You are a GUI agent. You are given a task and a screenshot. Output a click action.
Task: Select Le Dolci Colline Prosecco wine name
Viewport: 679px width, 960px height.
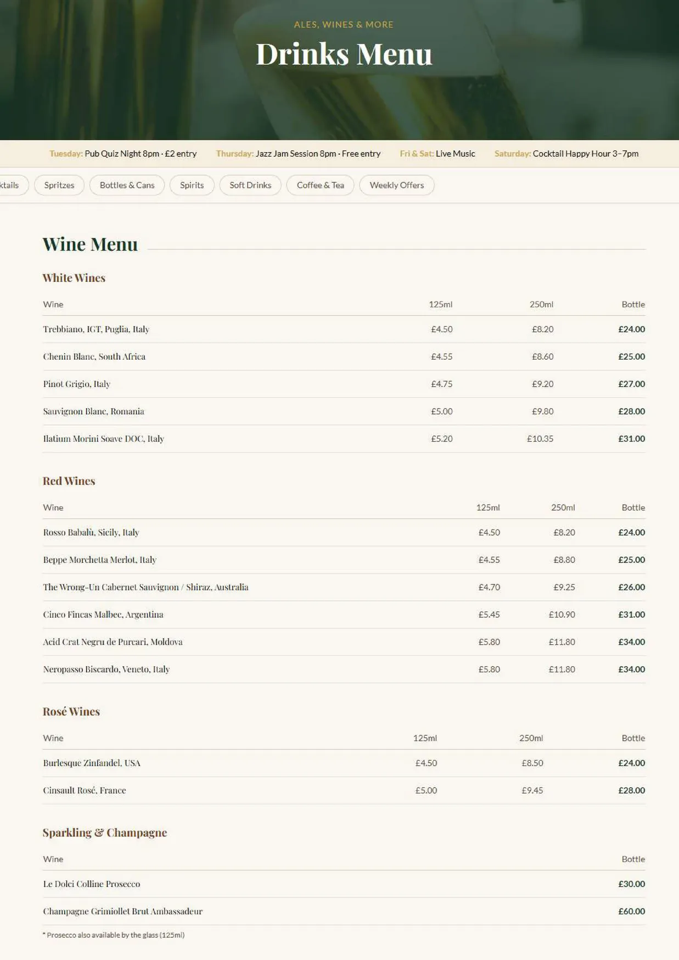[92, 884]
